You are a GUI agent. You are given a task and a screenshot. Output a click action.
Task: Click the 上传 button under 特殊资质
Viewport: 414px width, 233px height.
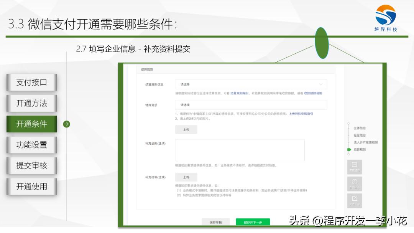(187, 129)
